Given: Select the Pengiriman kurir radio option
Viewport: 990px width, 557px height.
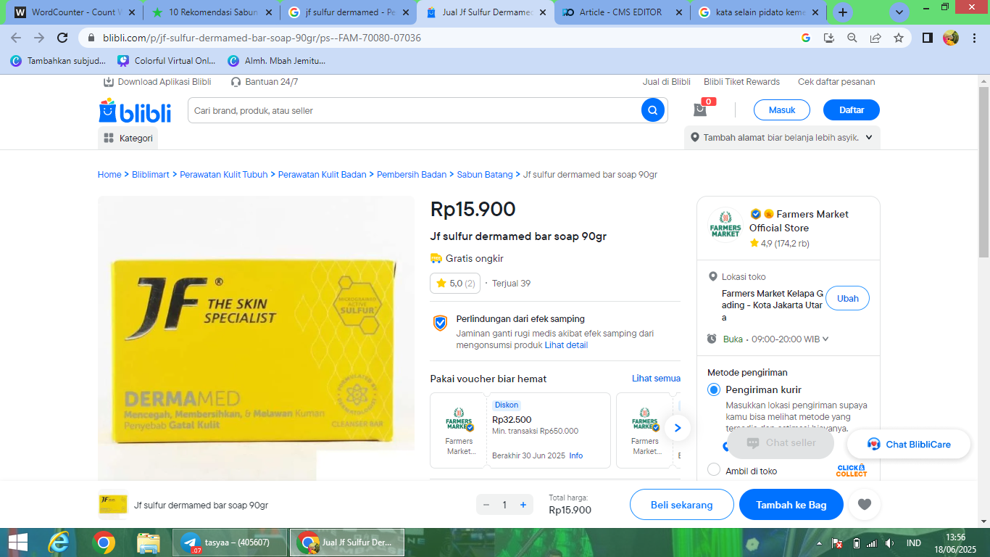Looking at the screenshot, I should (x=714, y=389).
